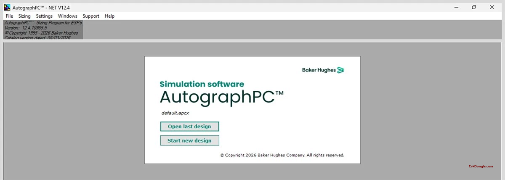The width and height of the screenshot is (505, 180).
Task: Minimize the AutographPC window
Action: pos(456,7)
